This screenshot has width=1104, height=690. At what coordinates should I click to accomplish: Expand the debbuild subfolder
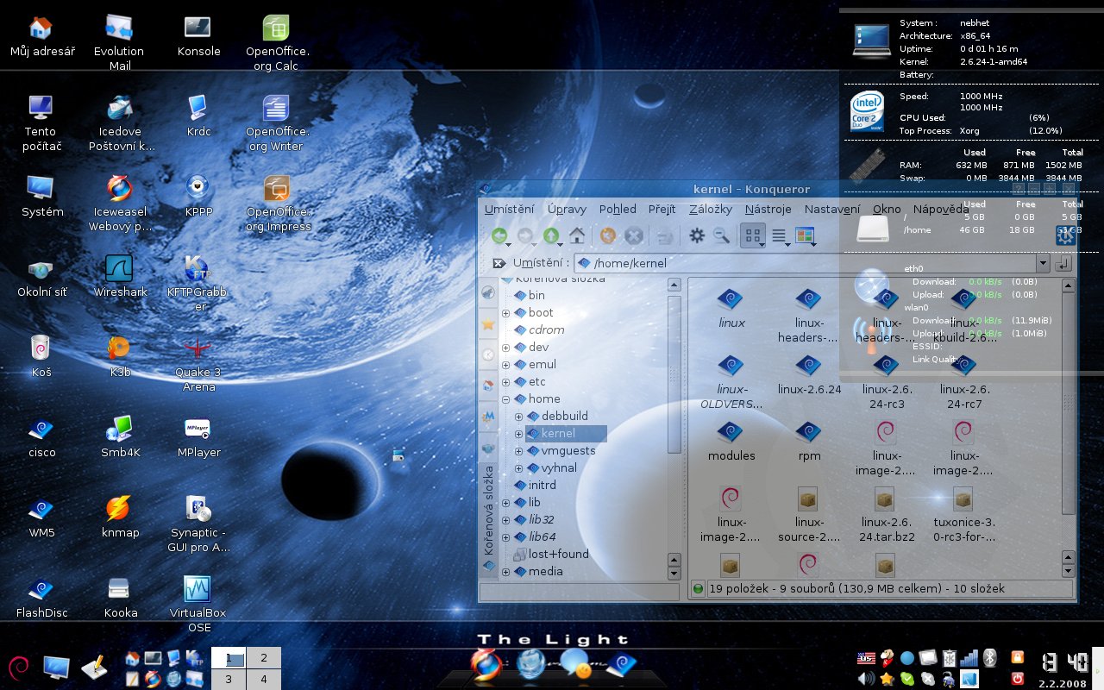pos(518,417)
